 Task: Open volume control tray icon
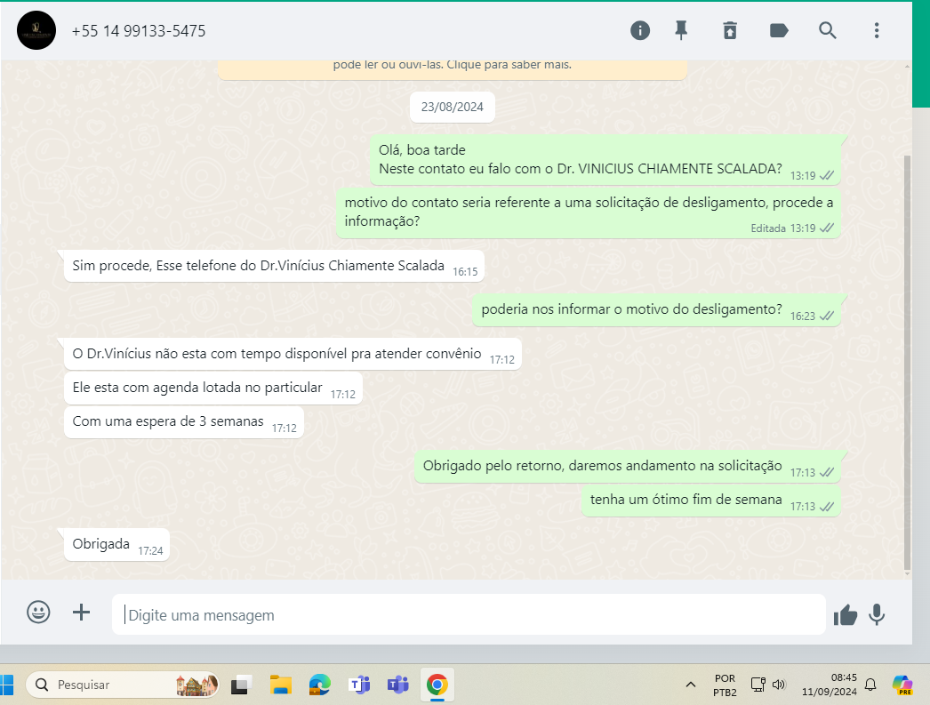[779, 685]
